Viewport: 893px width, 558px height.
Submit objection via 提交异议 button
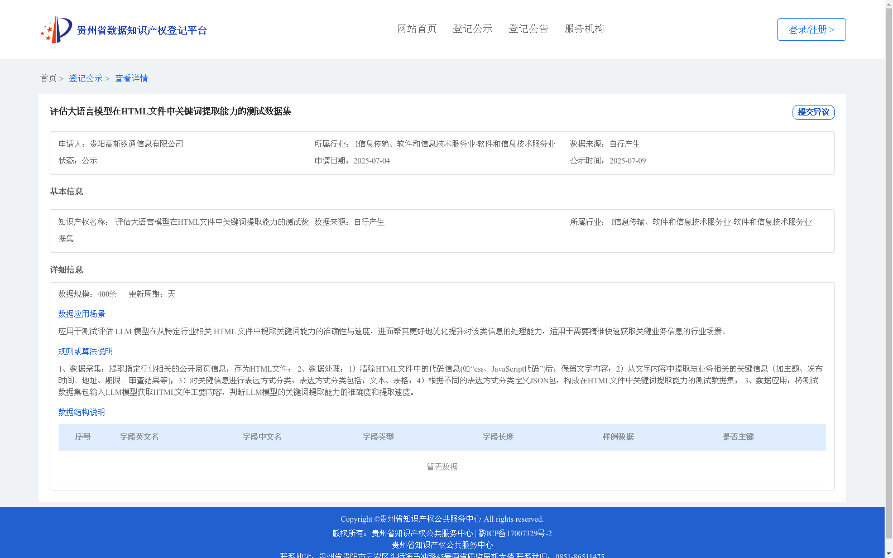tap(814, 112)
